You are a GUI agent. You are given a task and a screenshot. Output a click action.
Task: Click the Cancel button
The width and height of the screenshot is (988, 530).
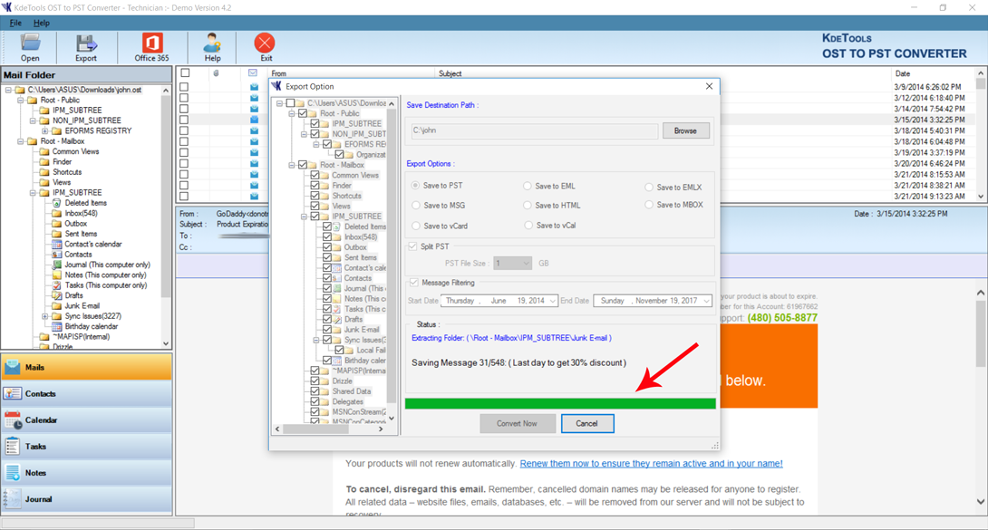(x=587, y=423)
